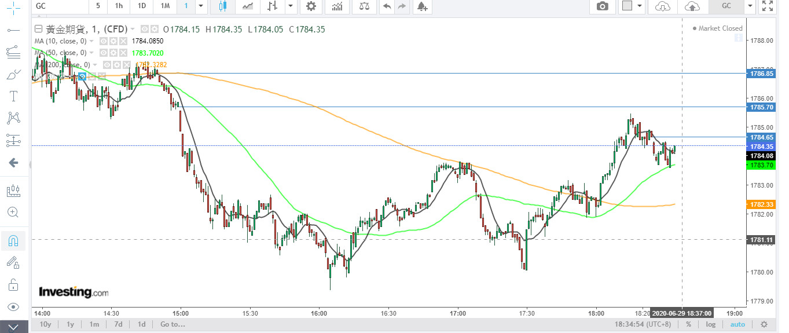Toggle stay in drawing mode pencil-lock
This screenshot has height=333, width=789.
tap(13, 263)
